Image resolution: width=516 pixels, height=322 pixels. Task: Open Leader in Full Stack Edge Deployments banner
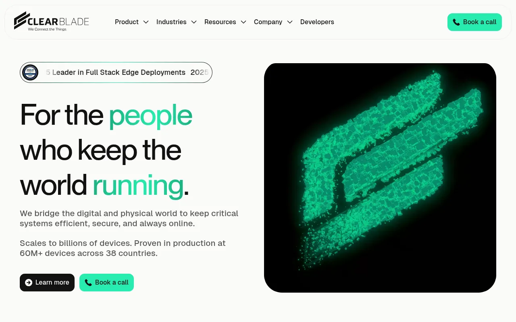(x=116, y=72)
